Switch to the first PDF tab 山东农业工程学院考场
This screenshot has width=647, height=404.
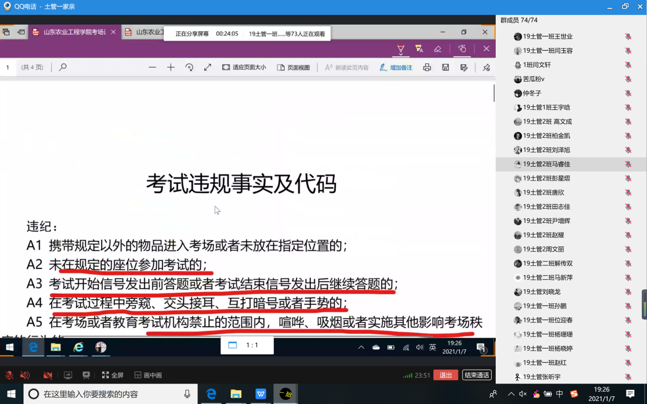[x=71, y=32]
